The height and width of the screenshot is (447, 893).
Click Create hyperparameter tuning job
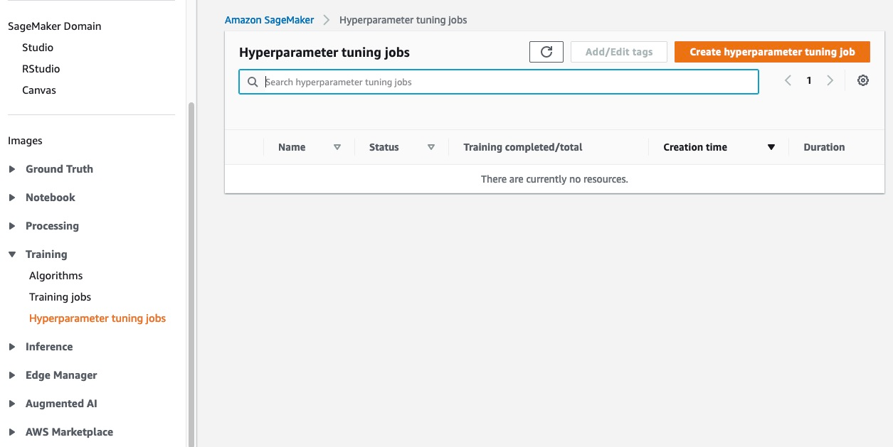tap(772, 51)
